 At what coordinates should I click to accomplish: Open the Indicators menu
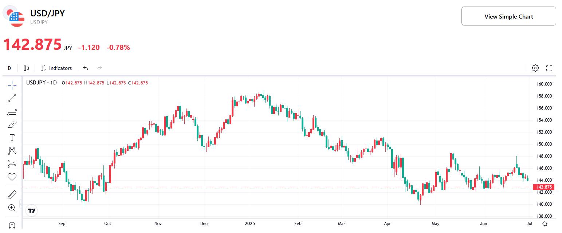pos(56,68)
